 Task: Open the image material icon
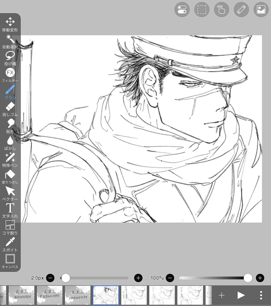261,9
